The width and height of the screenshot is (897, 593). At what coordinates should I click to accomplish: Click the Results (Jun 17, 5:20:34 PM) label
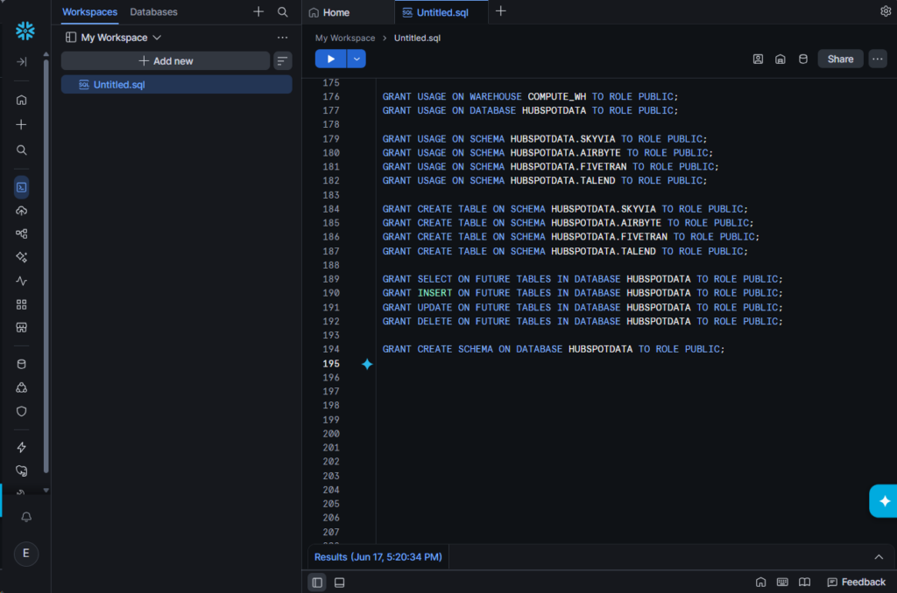tap(378, 557)
